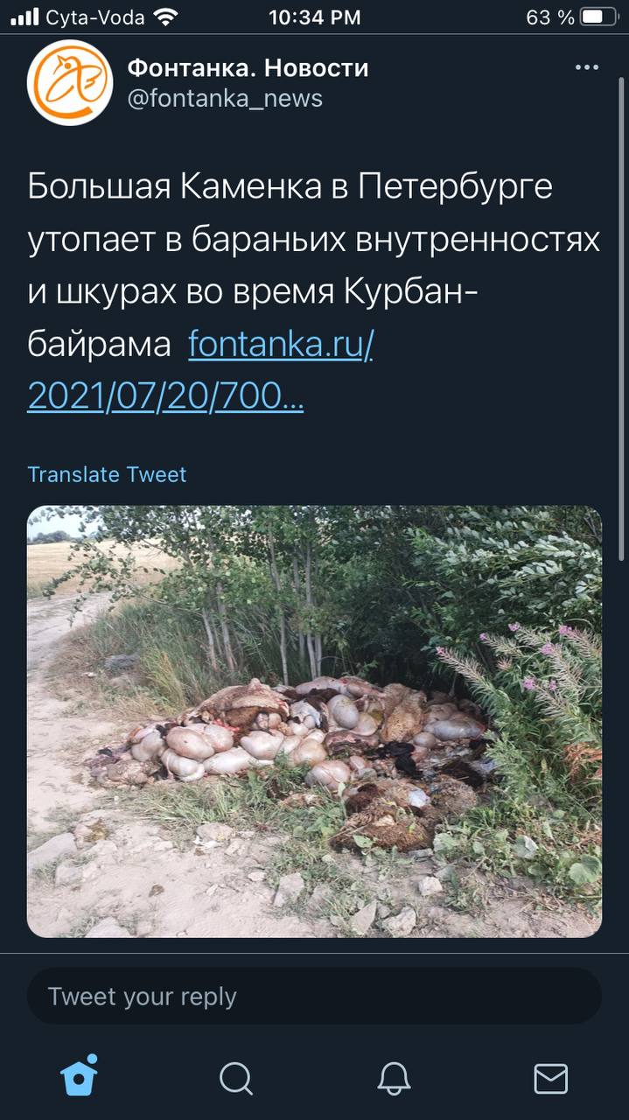Open the Messages envelope tab
Screen dimensions: 629x1120
coord(550,1078)
